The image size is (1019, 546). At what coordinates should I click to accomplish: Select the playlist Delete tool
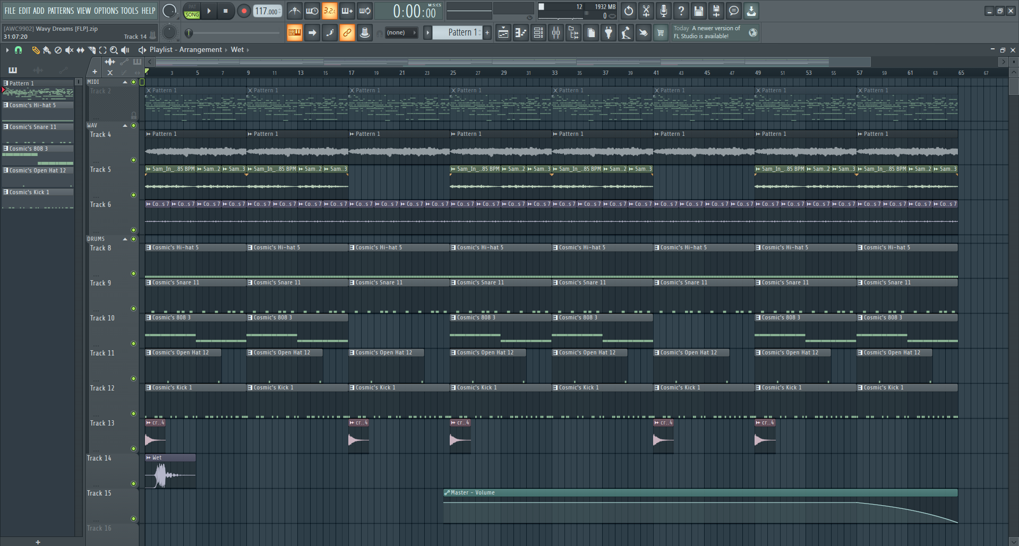point(58,50)
